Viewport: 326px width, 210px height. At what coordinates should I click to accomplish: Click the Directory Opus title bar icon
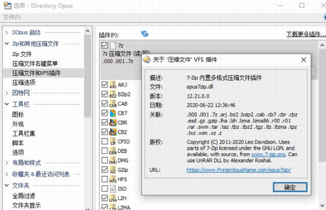tap(7, 5)
